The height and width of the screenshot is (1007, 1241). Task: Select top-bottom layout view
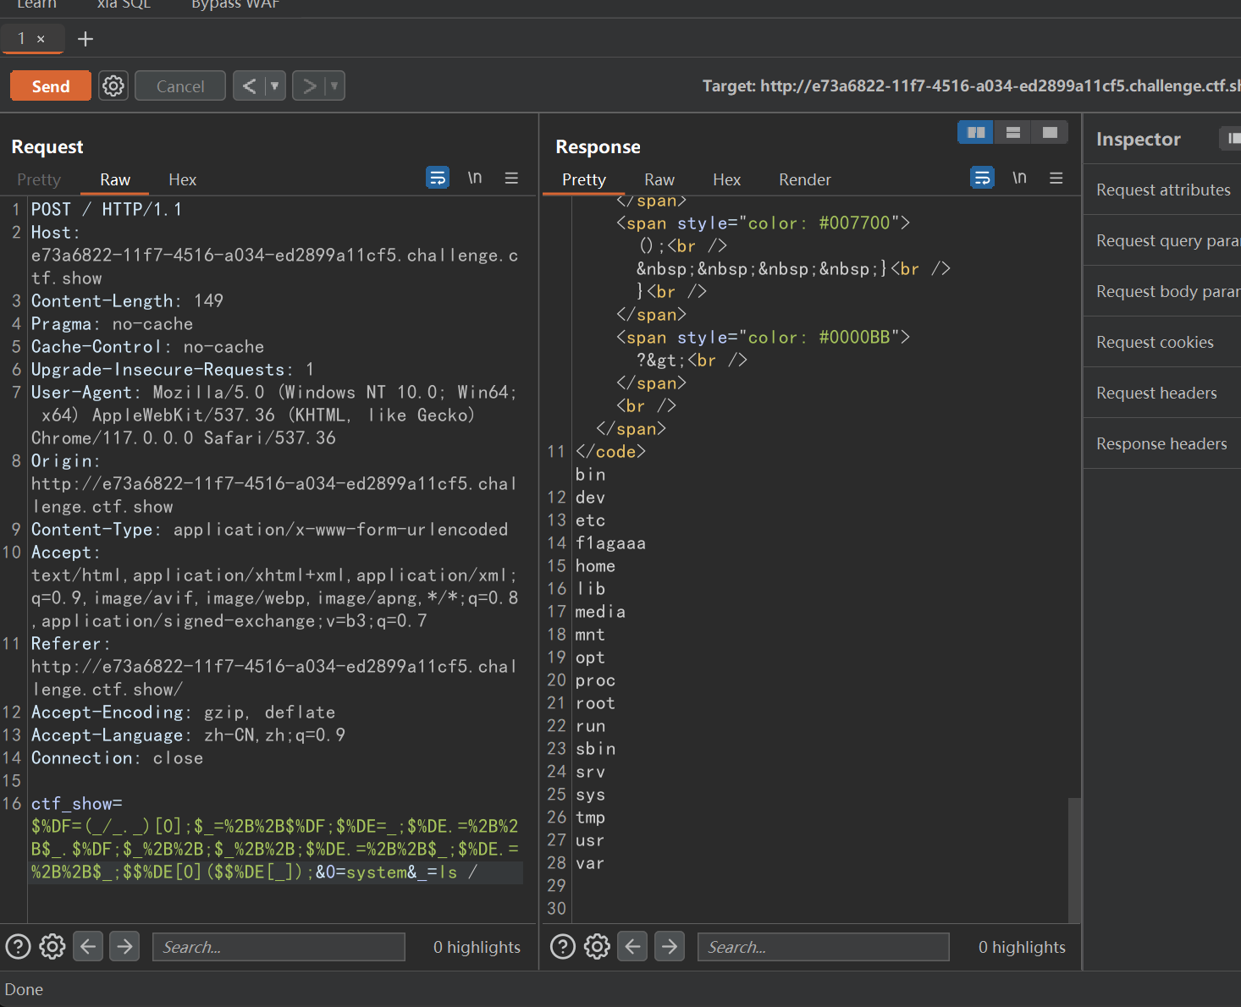coord(1012,132)
